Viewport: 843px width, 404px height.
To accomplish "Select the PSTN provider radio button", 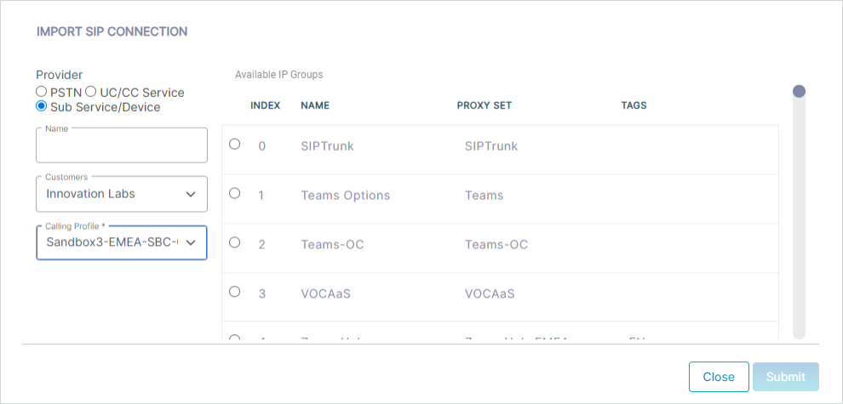I will (x=41, y=91).
